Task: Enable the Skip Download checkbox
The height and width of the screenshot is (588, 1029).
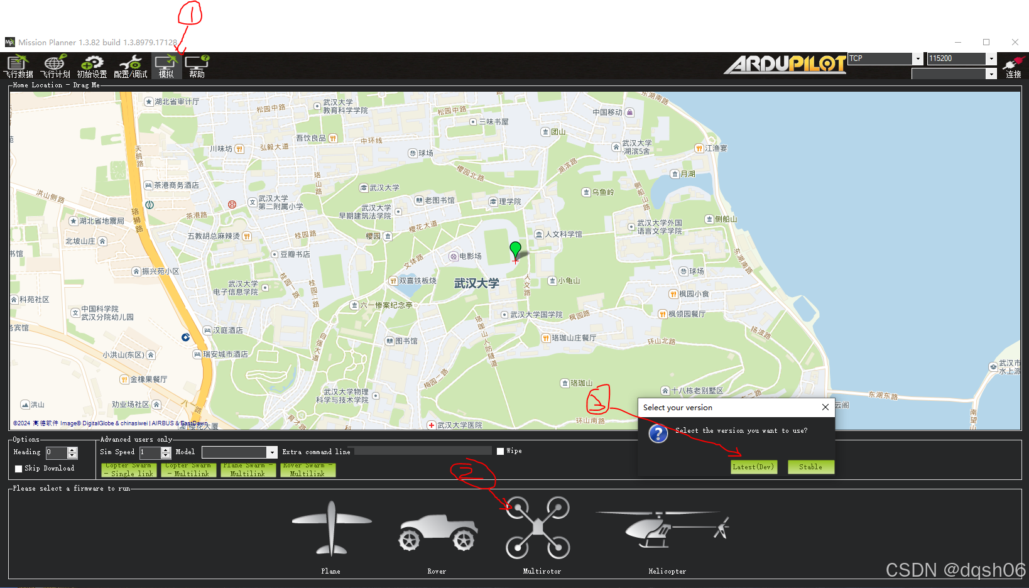Action: pyautogui.click(x=19, y=469)
